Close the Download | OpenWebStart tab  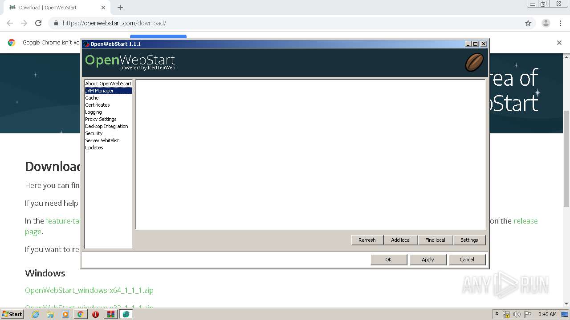[x=103, y=8]
